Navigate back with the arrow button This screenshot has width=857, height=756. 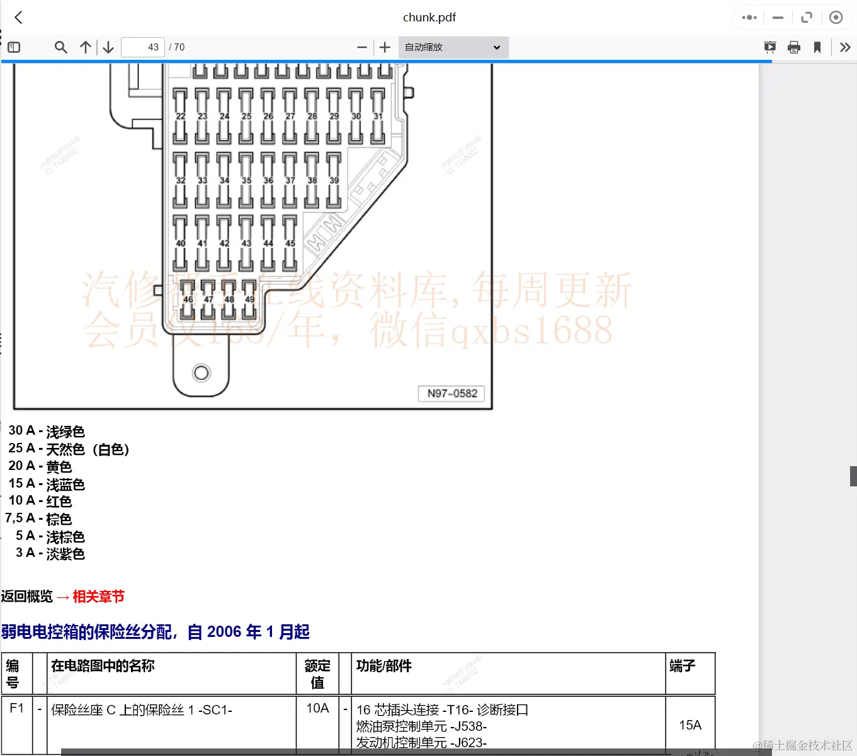tap(18, 17)
